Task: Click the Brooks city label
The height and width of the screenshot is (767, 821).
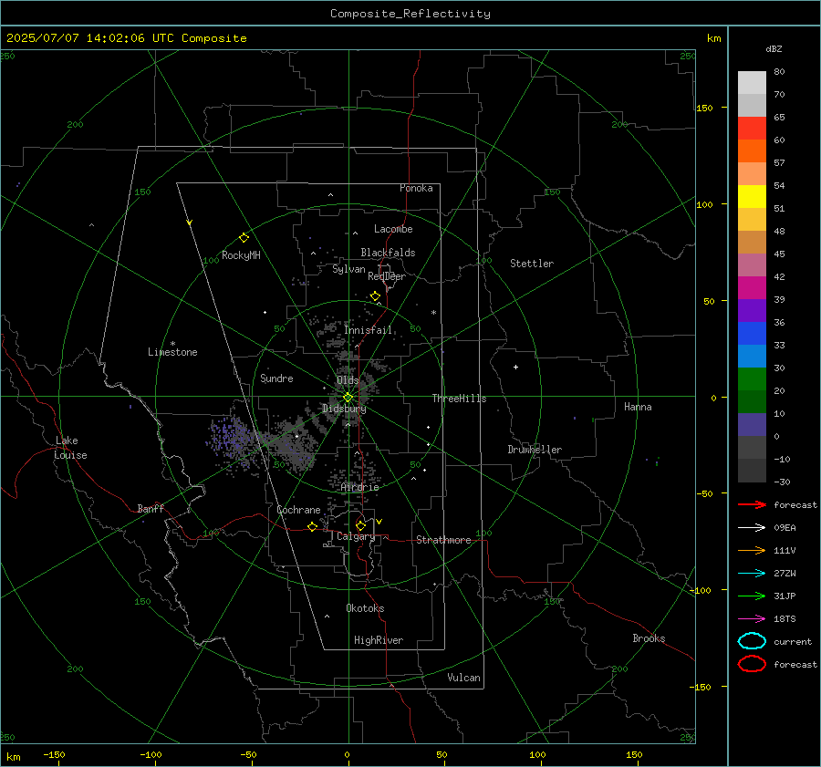Action: click(x=649, y=638)
